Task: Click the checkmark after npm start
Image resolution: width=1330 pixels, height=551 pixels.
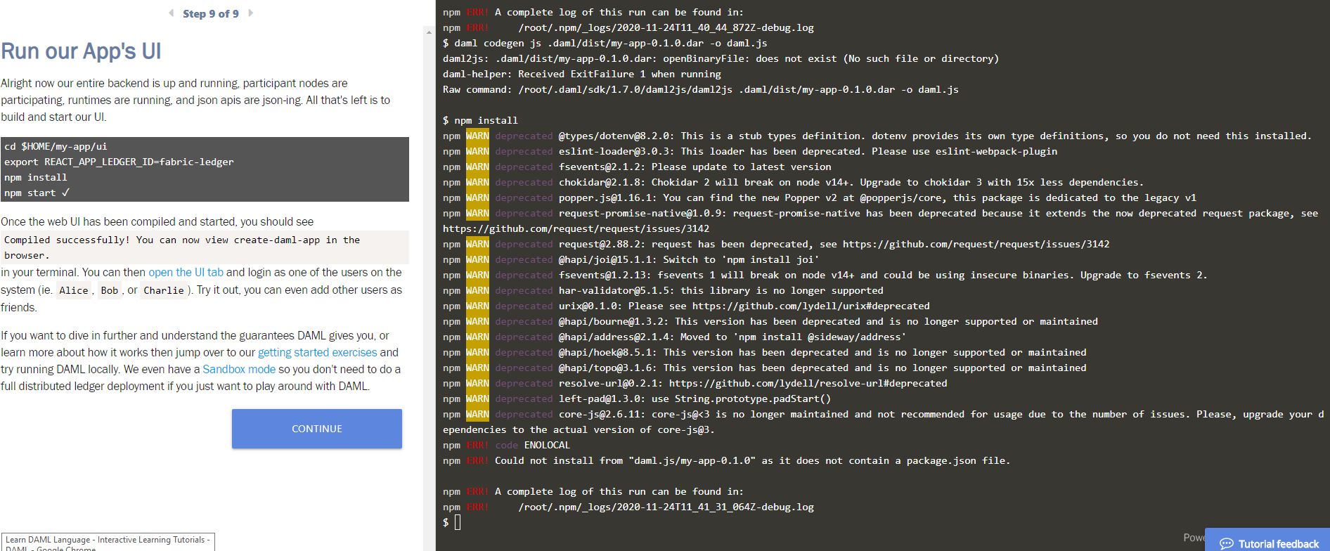Action: pyautogui.click(x=65, y=193)
